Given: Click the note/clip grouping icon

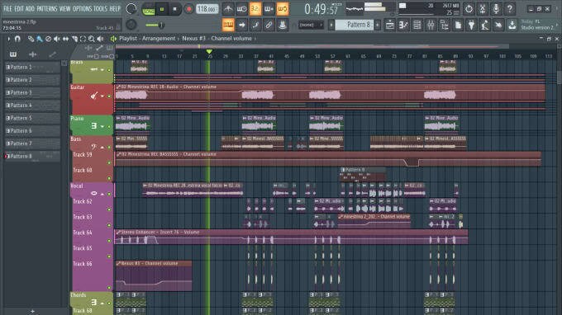Looking at the screenshot, I should [x=255, y=25].
